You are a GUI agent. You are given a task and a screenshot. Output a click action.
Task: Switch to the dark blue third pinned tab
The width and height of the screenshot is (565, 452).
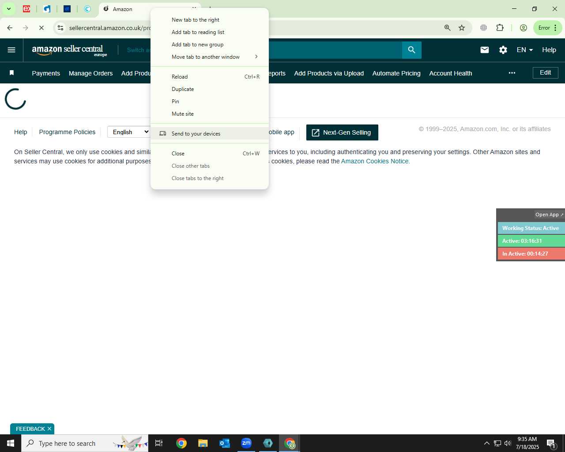click(x=67, y=9)
